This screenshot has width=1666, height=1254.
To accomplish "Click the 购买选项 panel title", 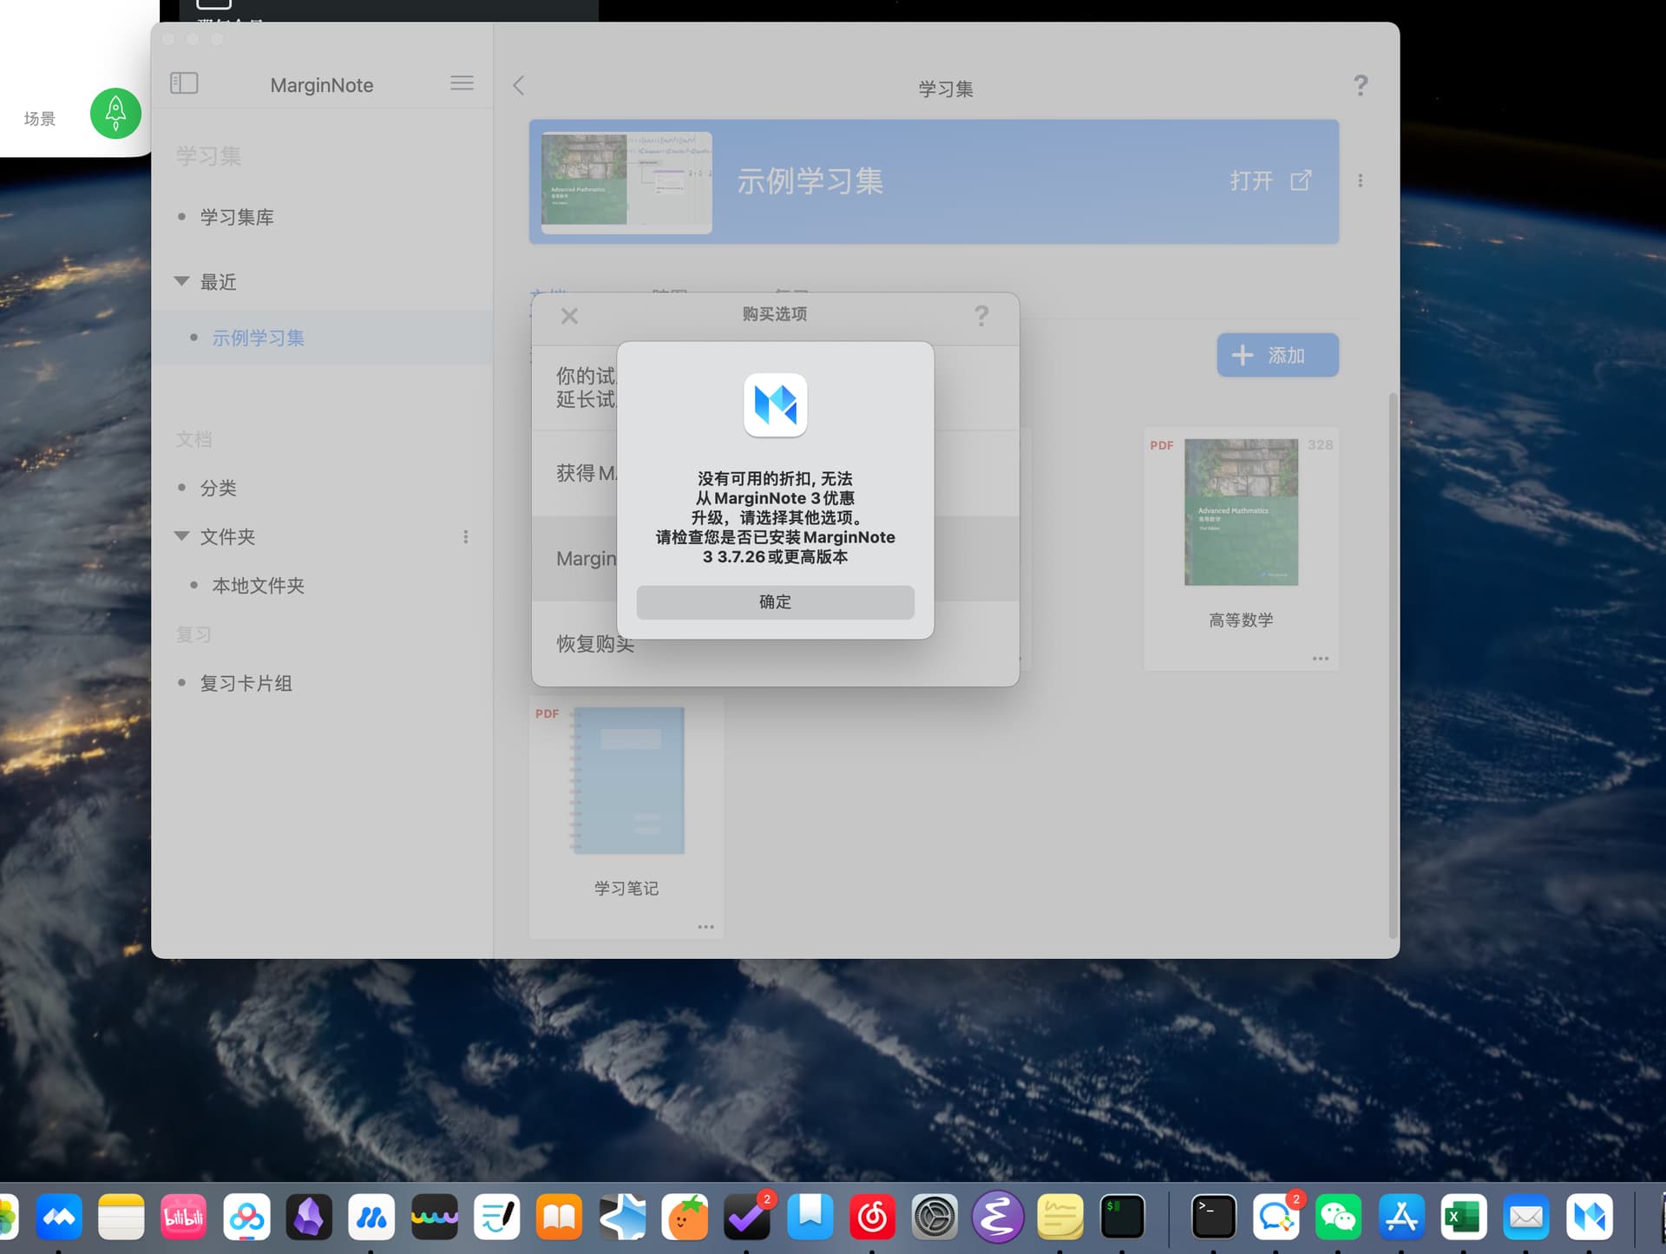I will point(775,314).
